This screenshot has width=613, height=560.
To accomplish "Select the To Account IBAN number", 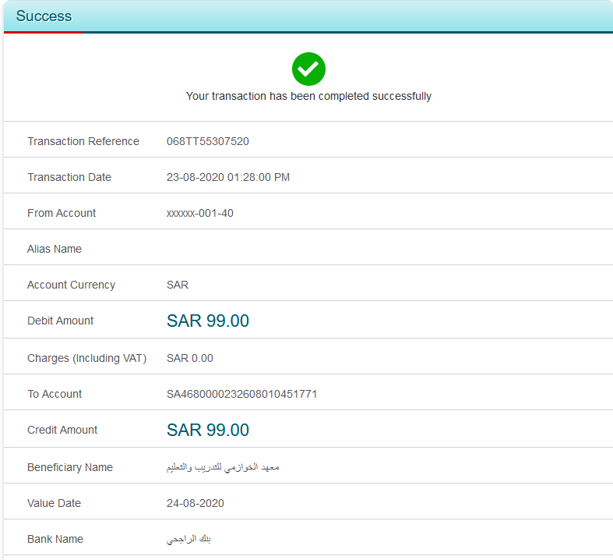I will (241, 394).
